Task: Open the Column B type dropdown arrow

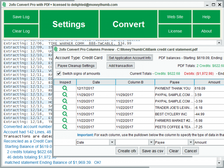Action: [x=151, y=142]
